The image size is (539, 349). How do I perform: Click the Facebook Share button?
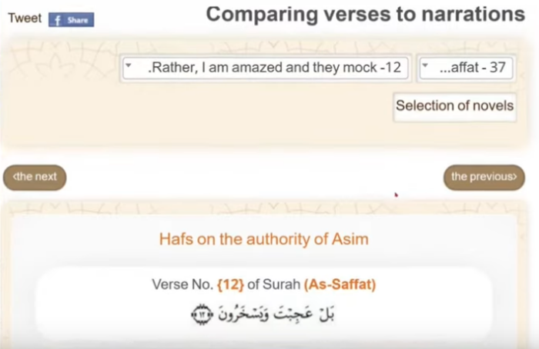tap(71, 20)
